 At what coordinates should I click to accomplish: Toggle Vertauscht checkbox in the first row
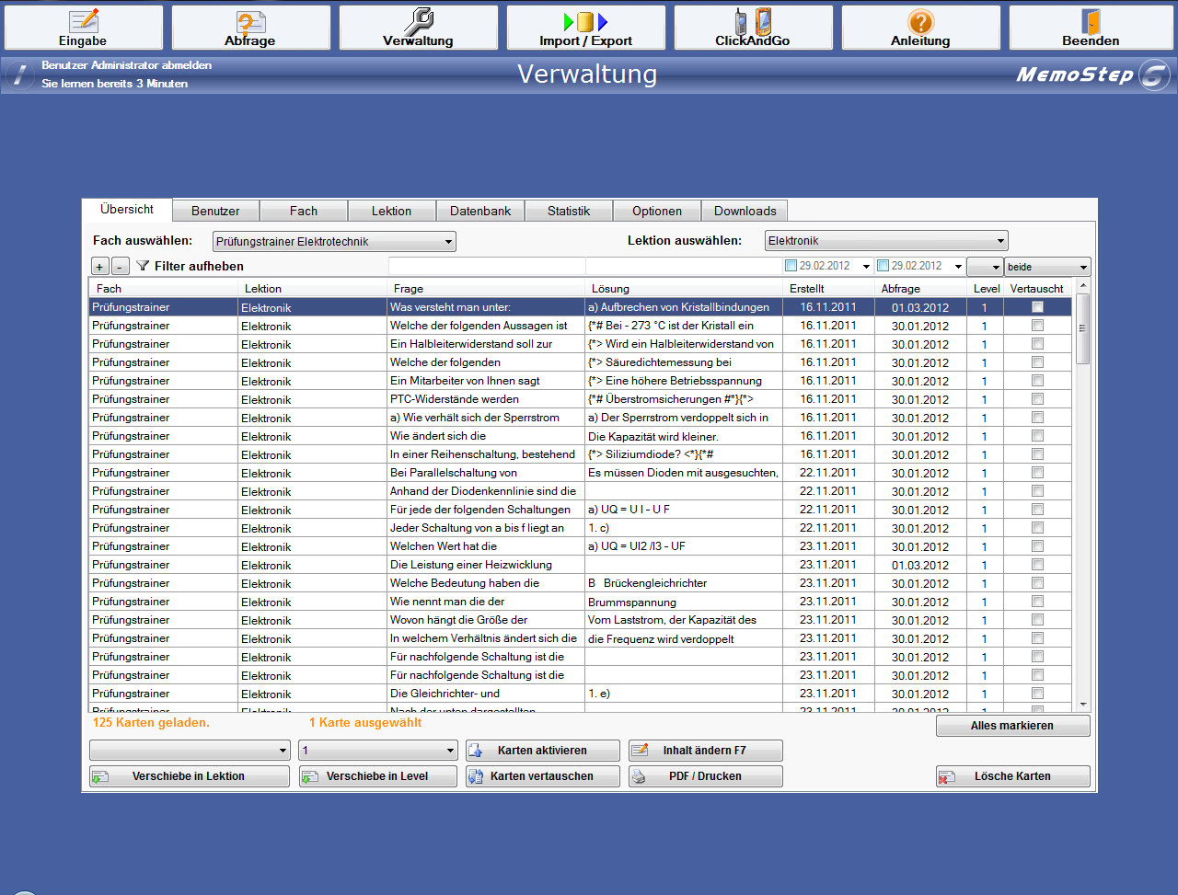click(x=1037, y=307)
